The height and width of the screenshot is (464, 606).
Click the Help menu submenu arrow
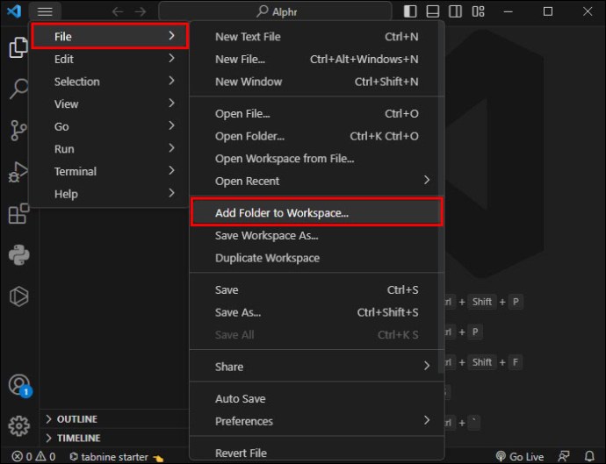pos(171,193)
